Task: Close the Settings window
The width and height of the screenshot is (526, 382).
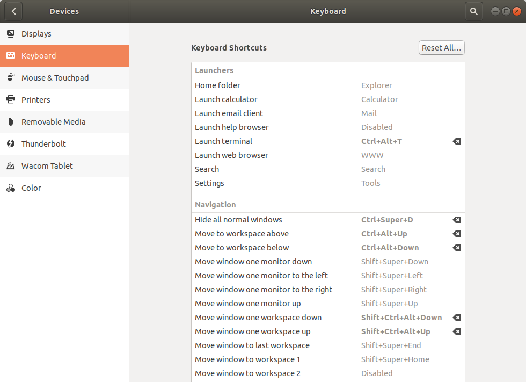Action: point(517,11)
